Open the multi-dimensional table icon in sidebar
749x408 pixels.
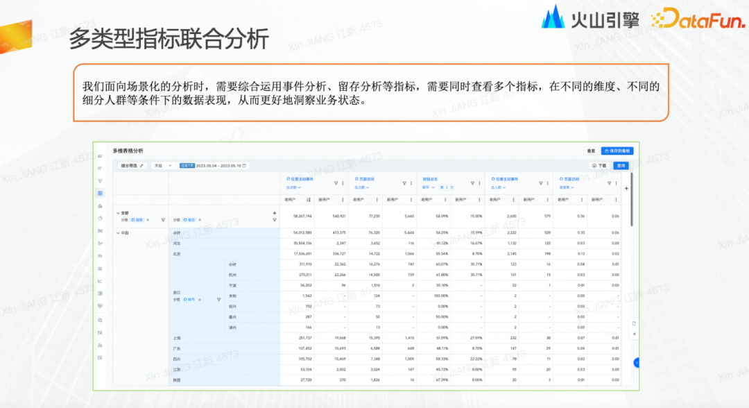(100, 194)
